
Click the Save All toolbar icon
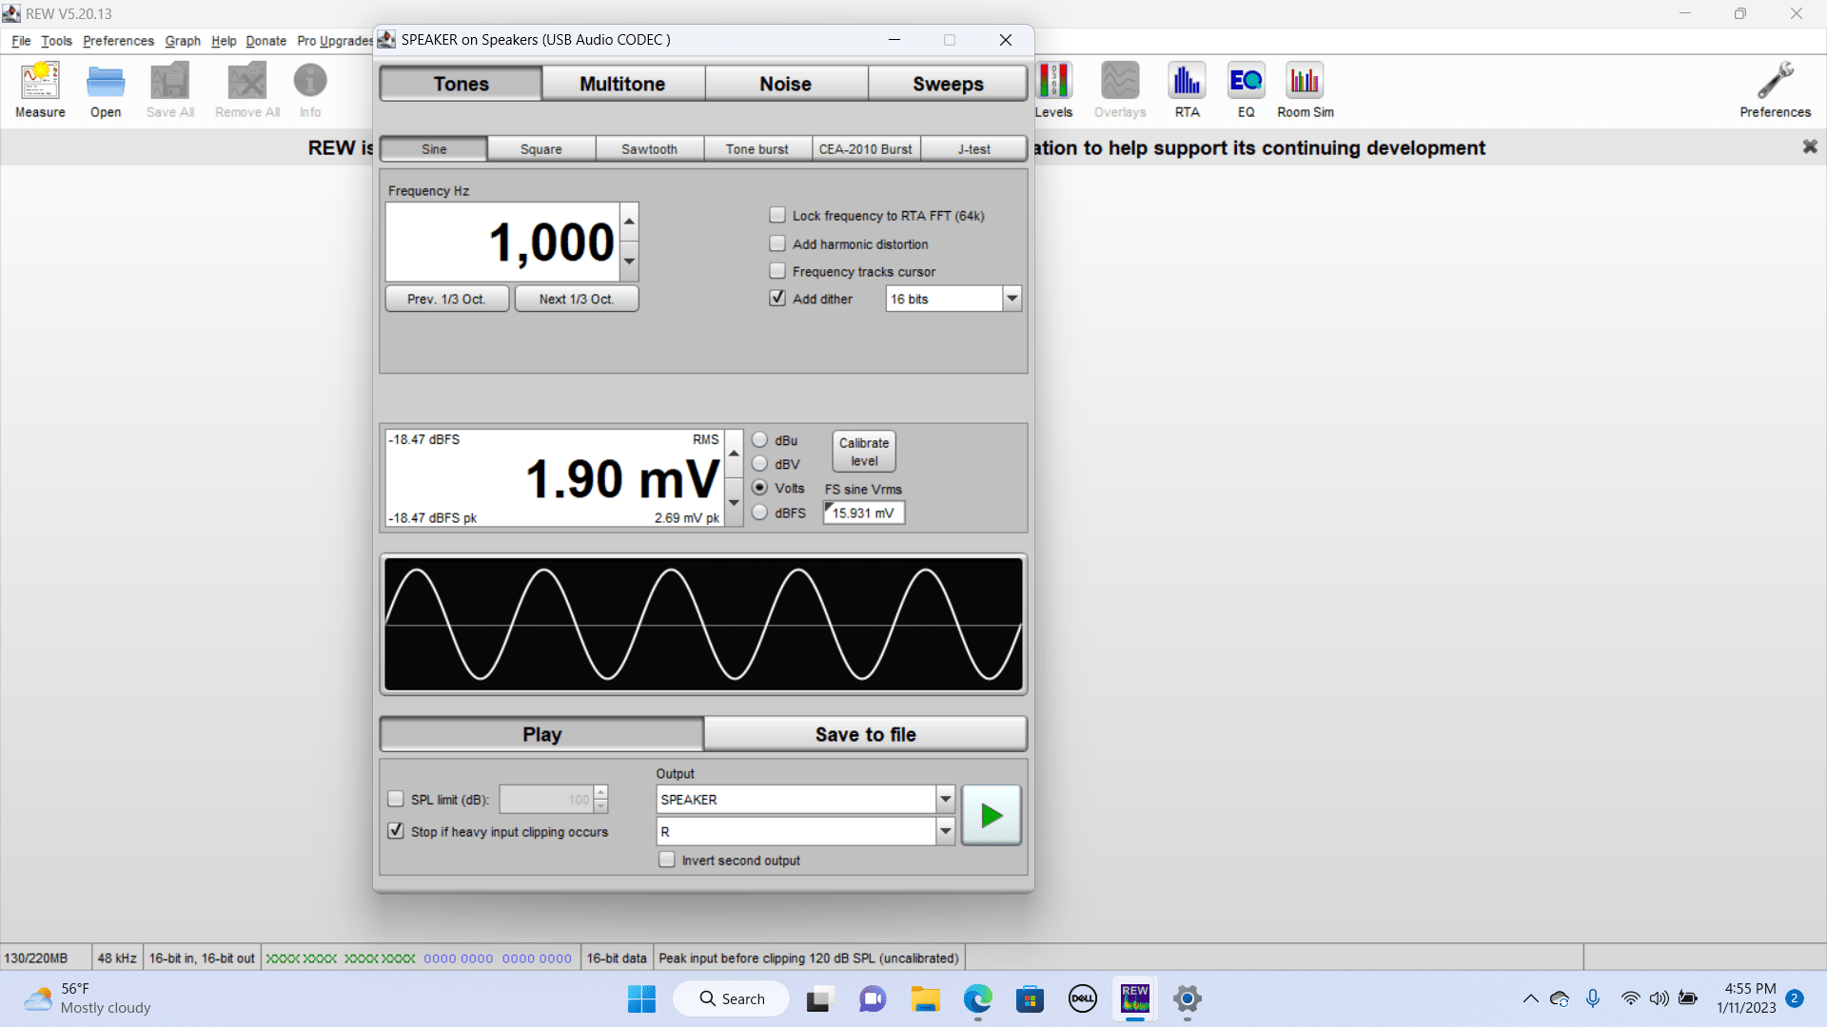pos(170,90)
